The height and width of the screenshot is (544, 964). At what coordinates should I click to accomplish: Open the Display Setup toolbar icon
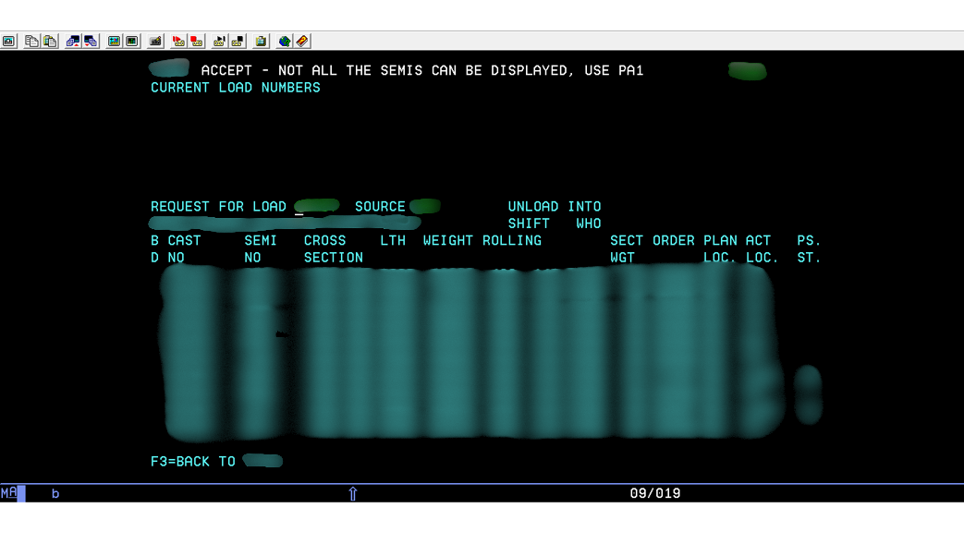(x=115, y=42)
